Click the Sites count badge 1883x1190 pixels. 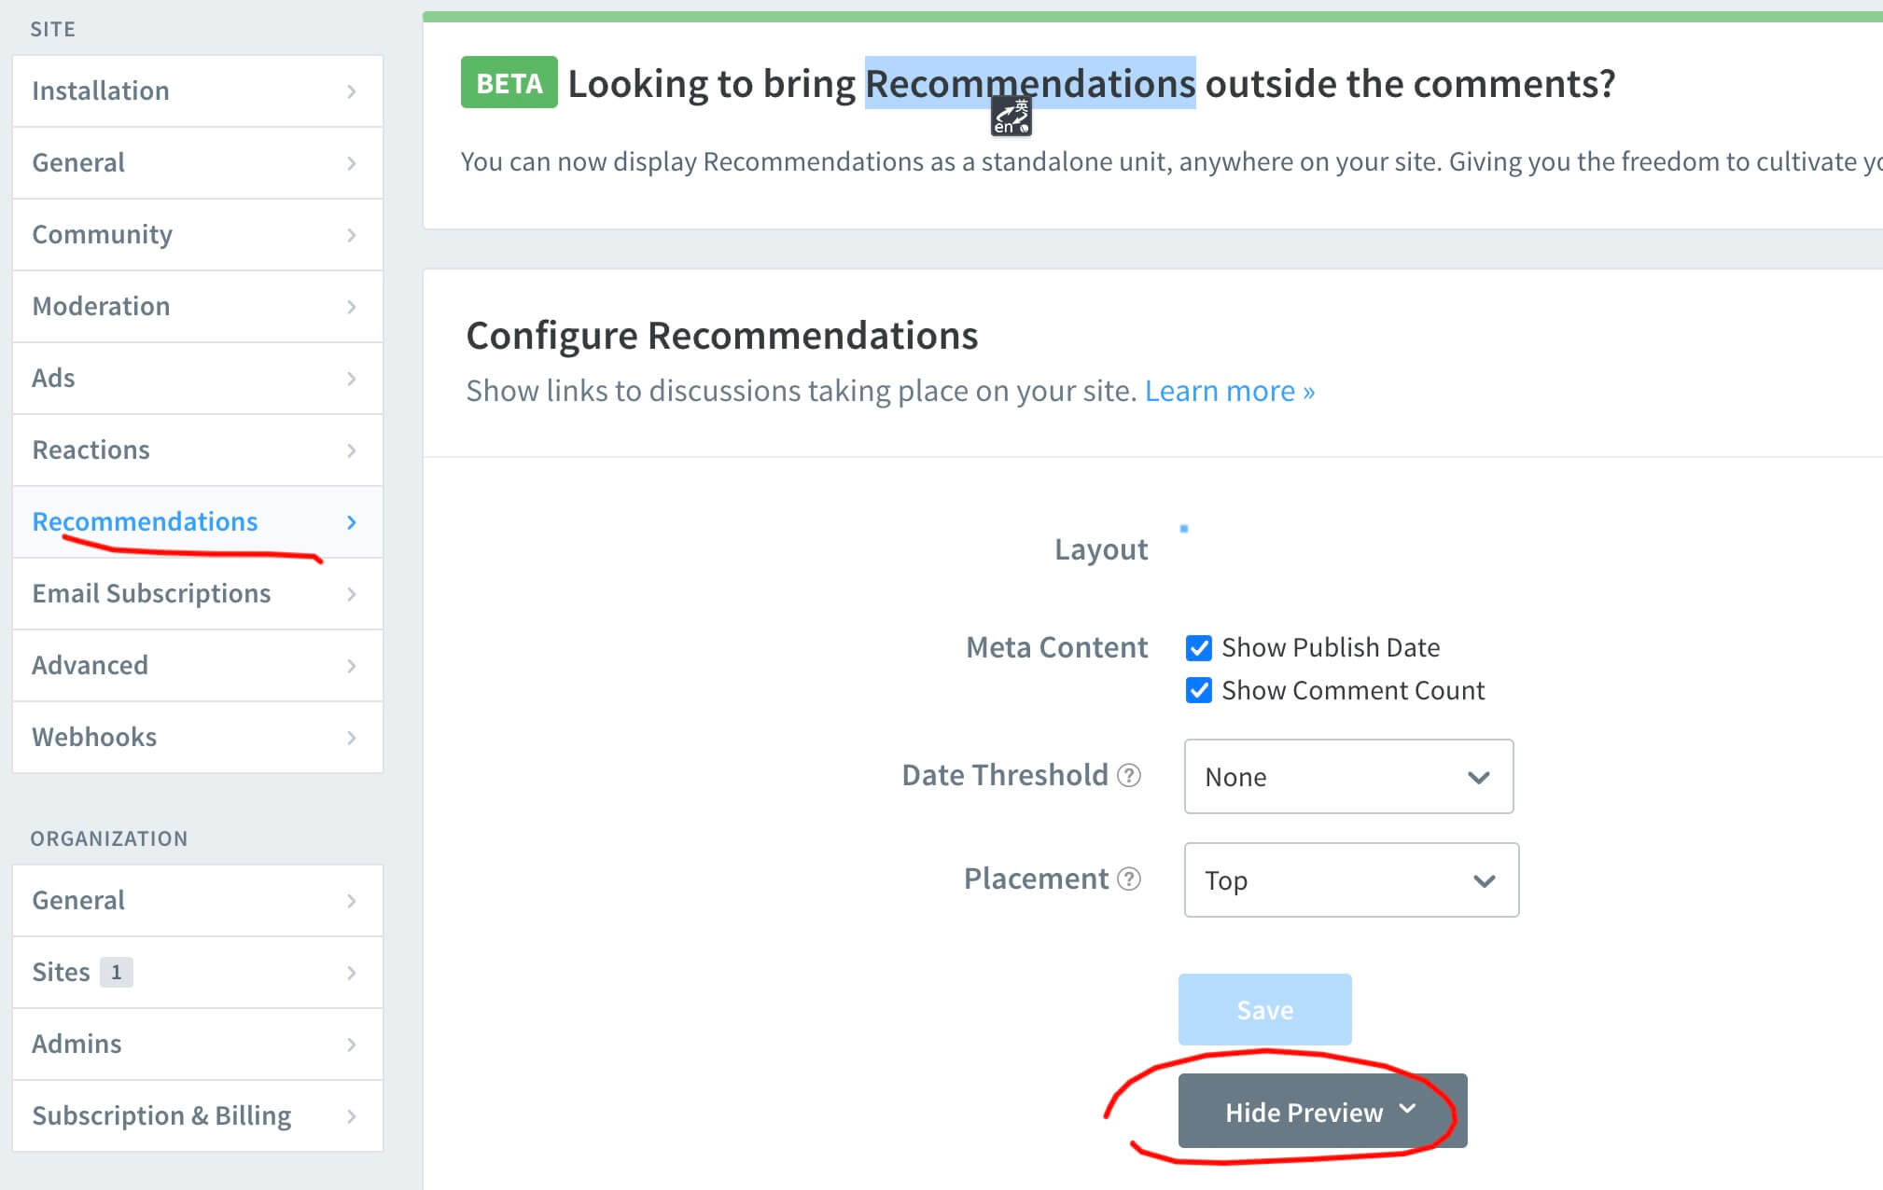[x=117, y=972]
